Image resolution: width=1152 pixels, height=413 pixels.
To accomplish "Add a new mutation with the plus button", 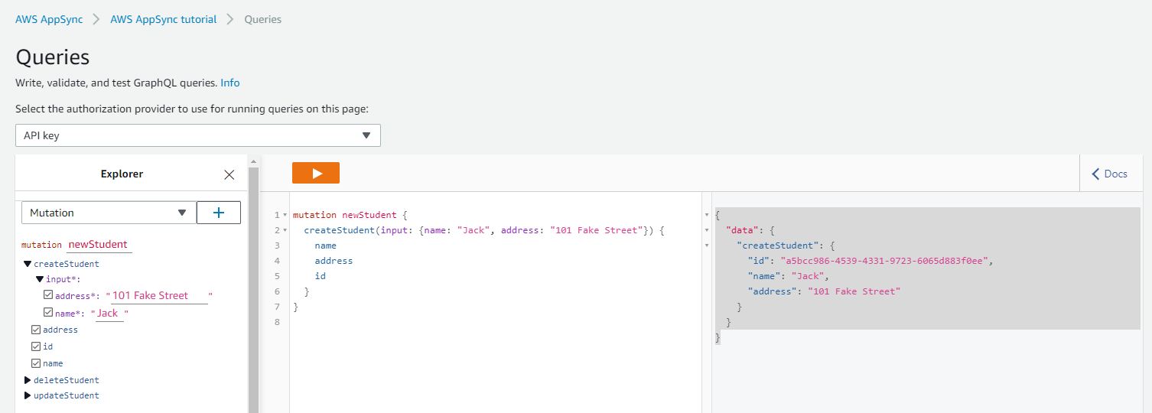I will tap(219, 213).
